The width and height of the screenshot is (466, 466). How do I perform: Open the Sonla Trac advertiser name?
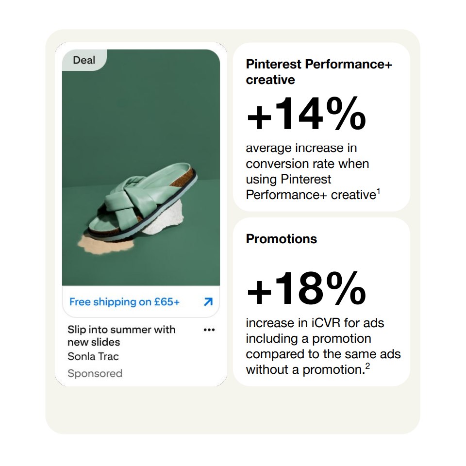[93, 356]
